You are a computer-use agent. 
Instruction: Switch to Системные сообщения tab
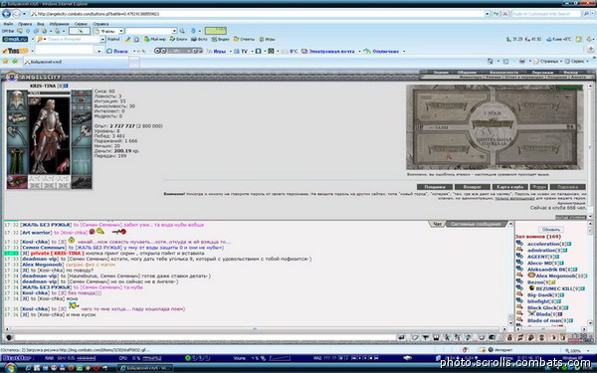476,224
